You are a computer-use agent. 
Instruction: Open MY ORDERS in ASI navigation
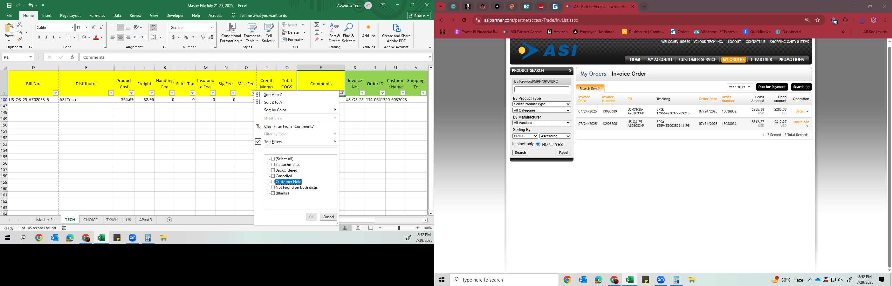point(733,59)
